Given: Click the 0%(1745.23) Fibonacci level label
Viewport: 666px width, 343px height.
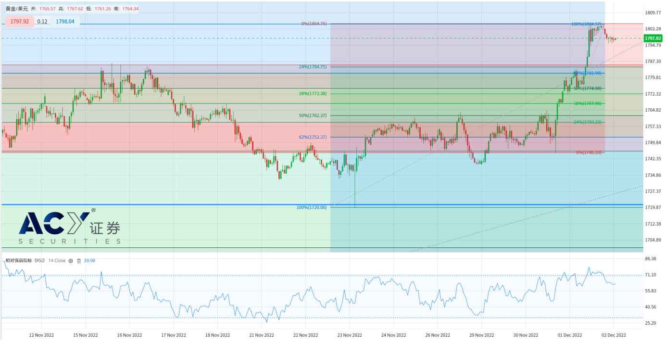Looking at the screenshot, I should click(589, 152).
